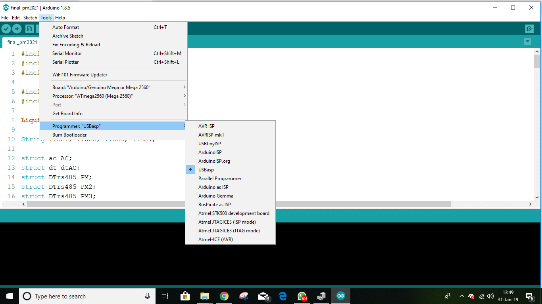
Task: Select Arduino as ISP programmer
Action: pyautogui.click(x=230, y=187)
